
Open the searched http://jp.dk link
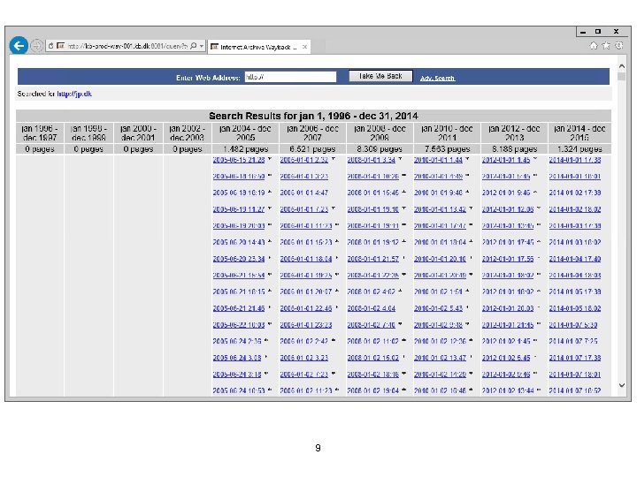point(74,94)
